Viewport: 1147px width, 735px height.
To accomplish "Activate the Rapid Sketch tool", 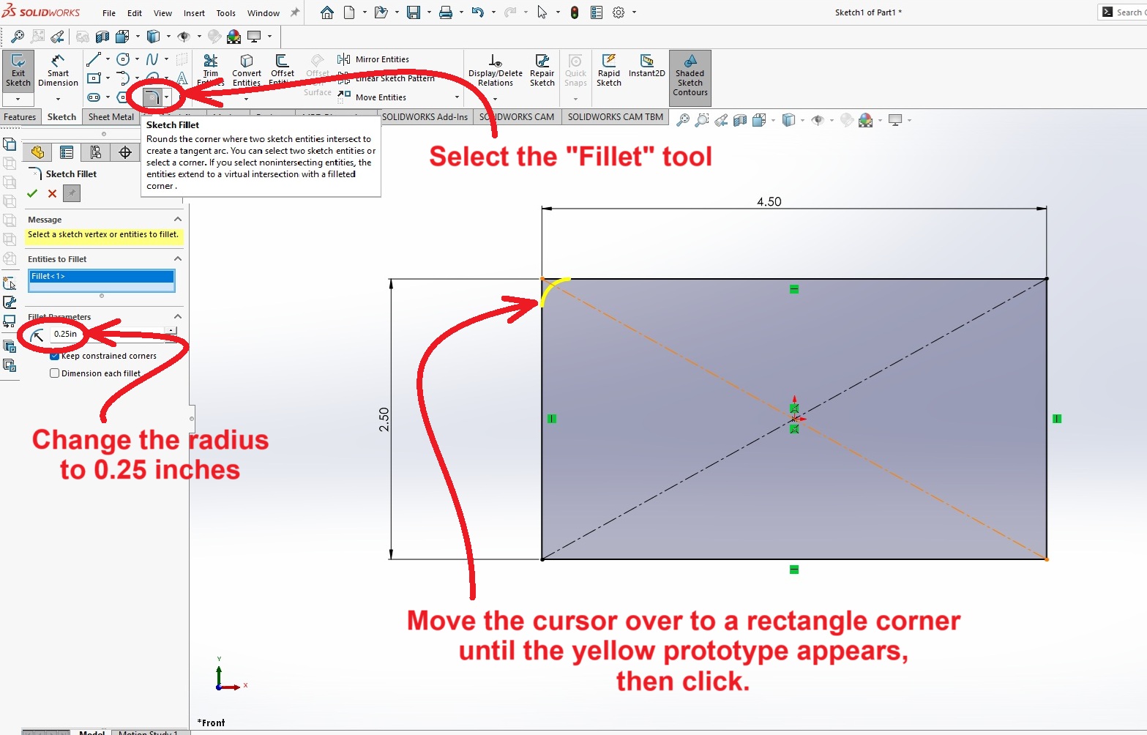I will [x=608, y=70].
